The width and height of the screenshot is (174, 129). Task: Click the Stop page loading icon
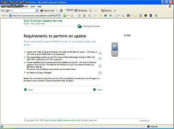79,16
